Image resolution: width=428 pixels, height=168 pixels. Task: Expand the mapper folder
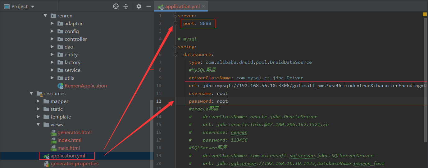coord(38,101)
